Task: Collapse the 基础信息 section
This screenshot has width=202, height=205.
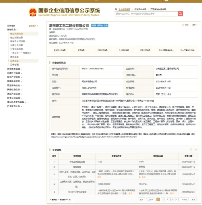Action: [x=12, y=30]
